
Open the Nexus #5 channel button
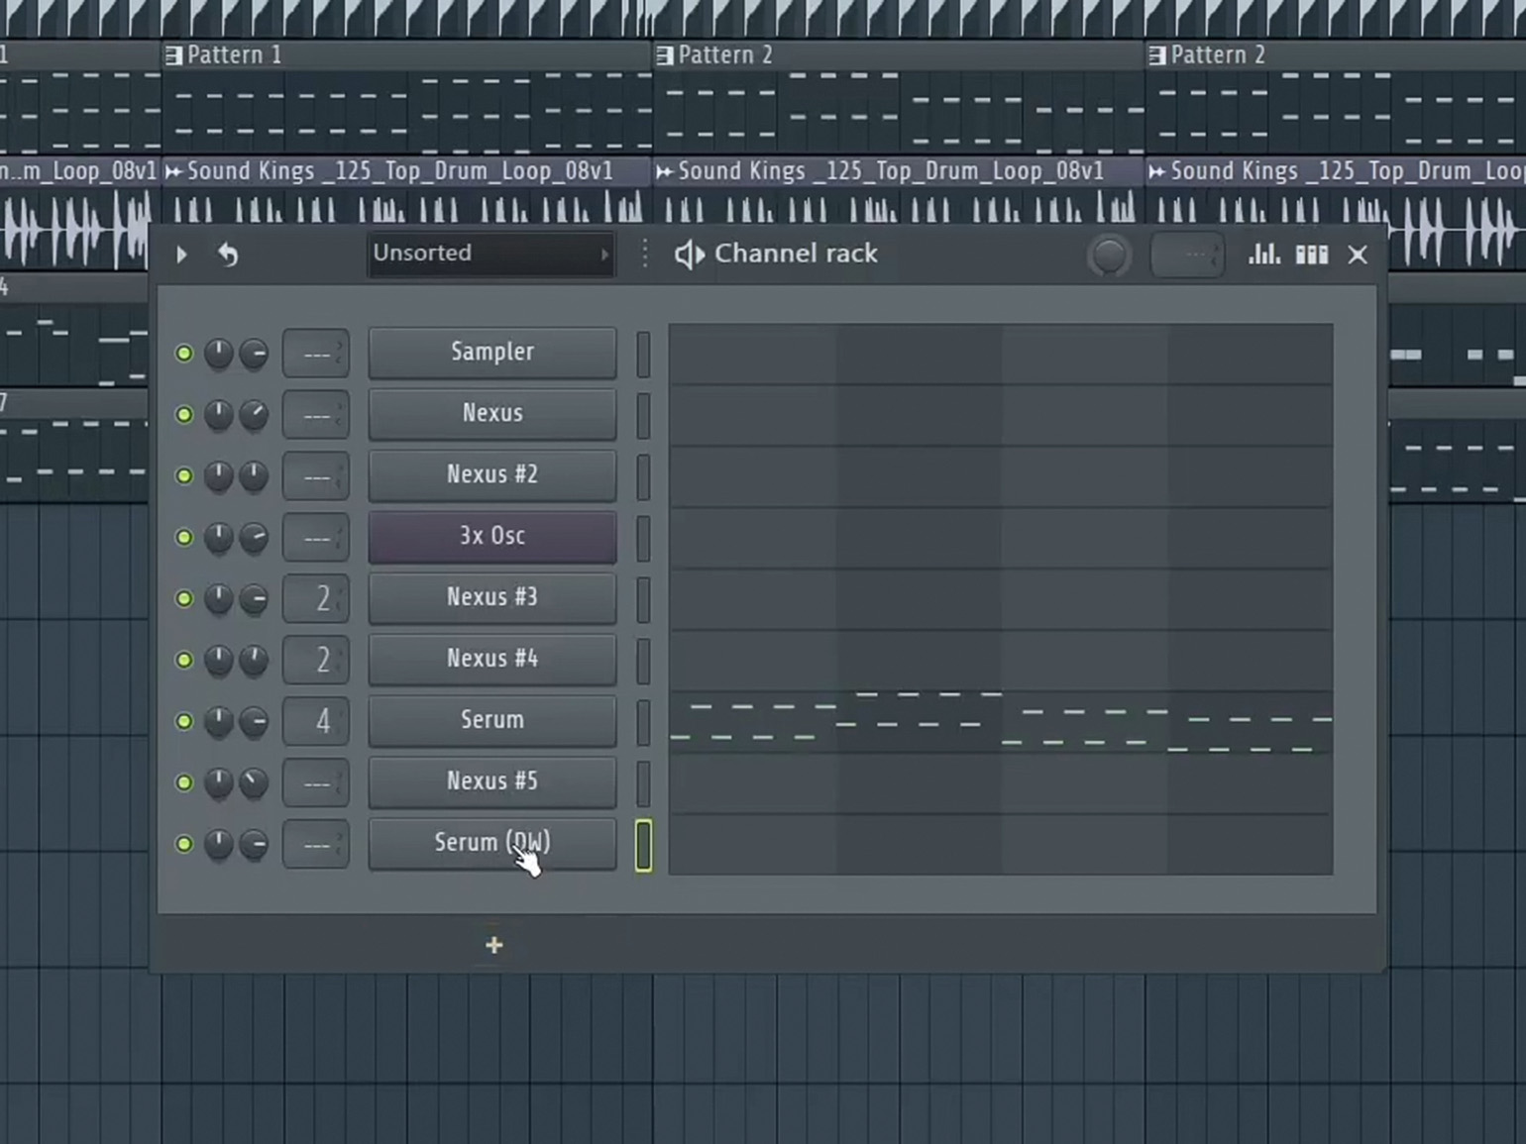(x=492, y=782)
